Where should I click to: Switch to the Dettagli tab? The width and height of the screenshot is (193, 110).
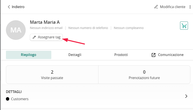pos(75,55)
